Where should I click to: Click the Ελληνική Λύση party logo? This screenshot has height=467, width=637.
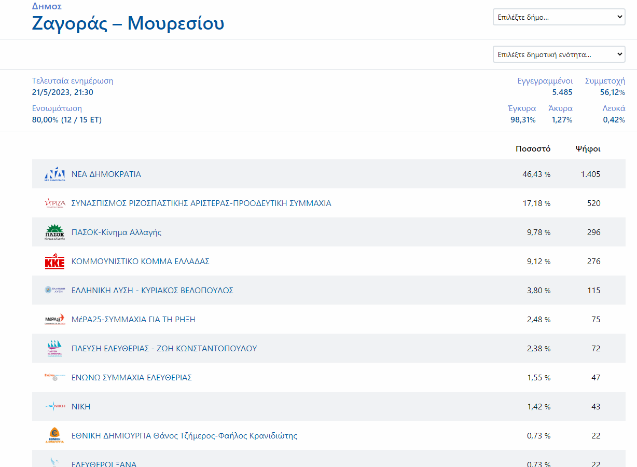click(54, 291)
